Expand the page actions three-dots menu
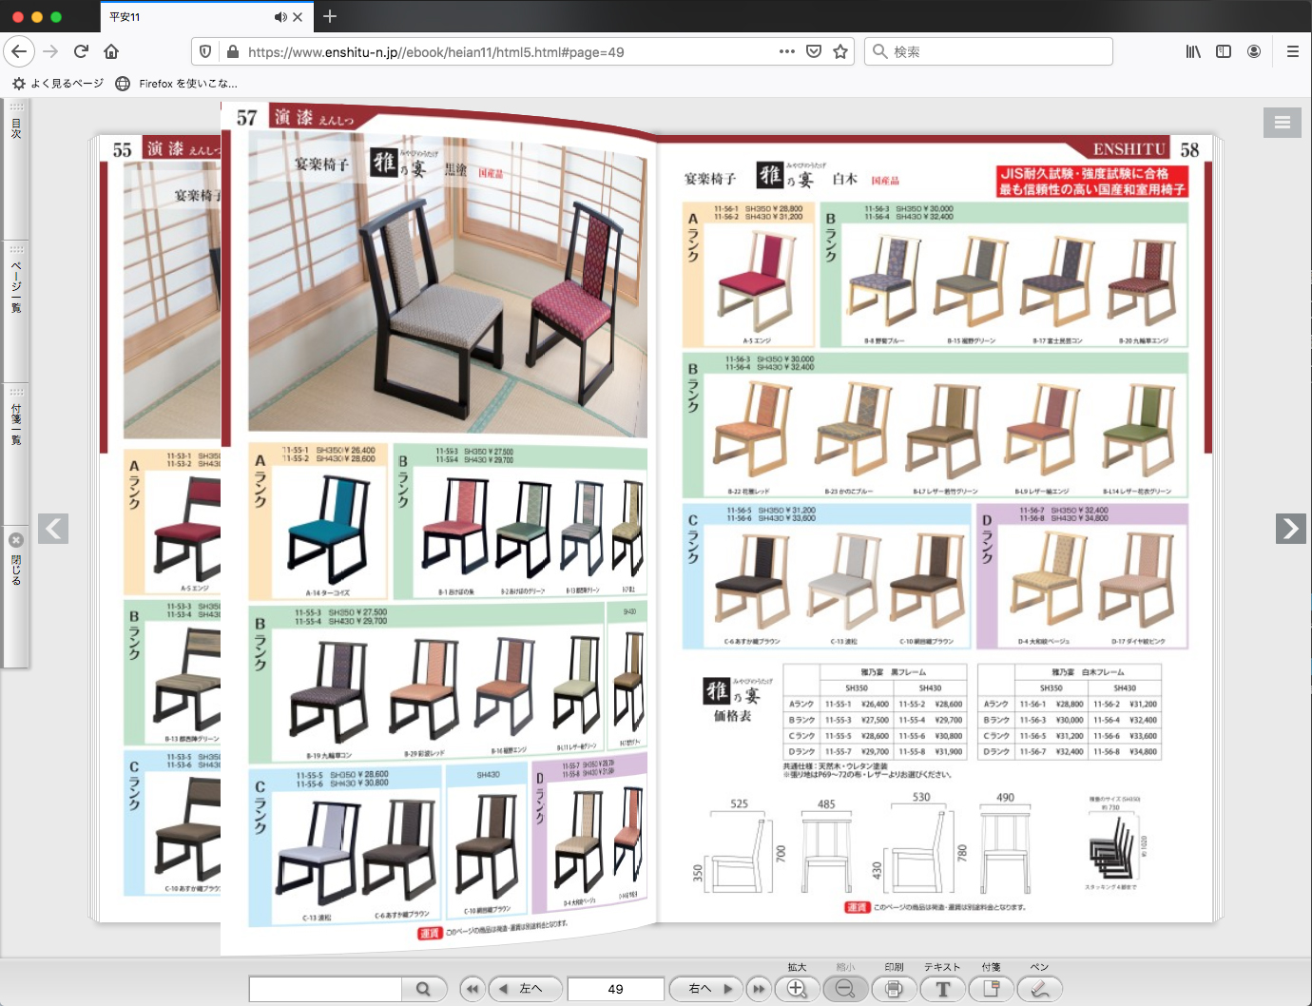The image size is (1312, 1006). click(x=787, y=51)
